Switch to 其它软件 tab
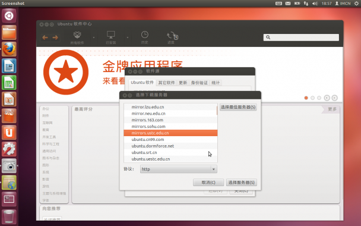This screenshot has width=361, height=226. [x=166, y=83]
